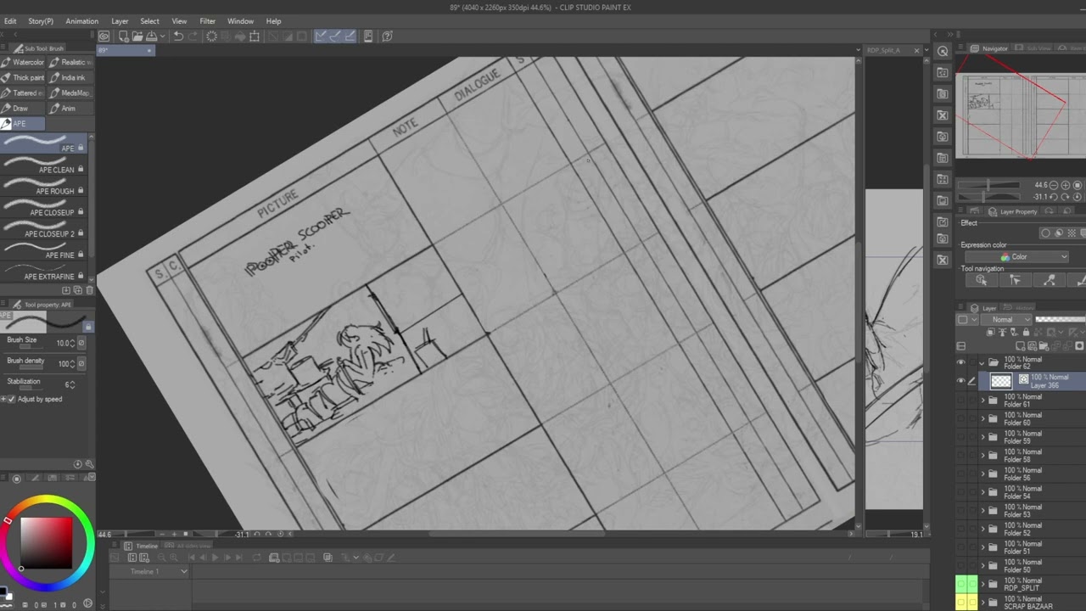The width and height of the screenshot is (1086, 611).
Task: Select the MedaMap brush group
Action: coord(70,92)
